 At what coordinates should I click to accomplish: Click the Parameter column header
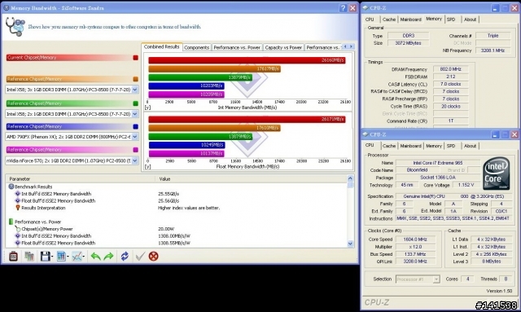point(81,179)
